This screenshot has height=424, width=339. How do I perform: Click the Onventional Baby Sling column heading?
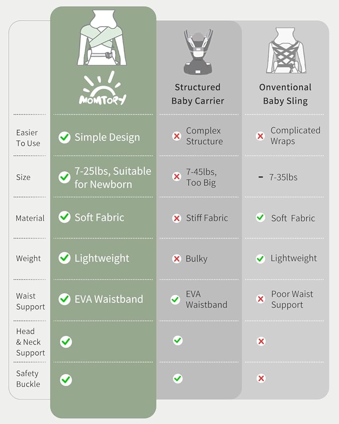(x=285, y=94)
